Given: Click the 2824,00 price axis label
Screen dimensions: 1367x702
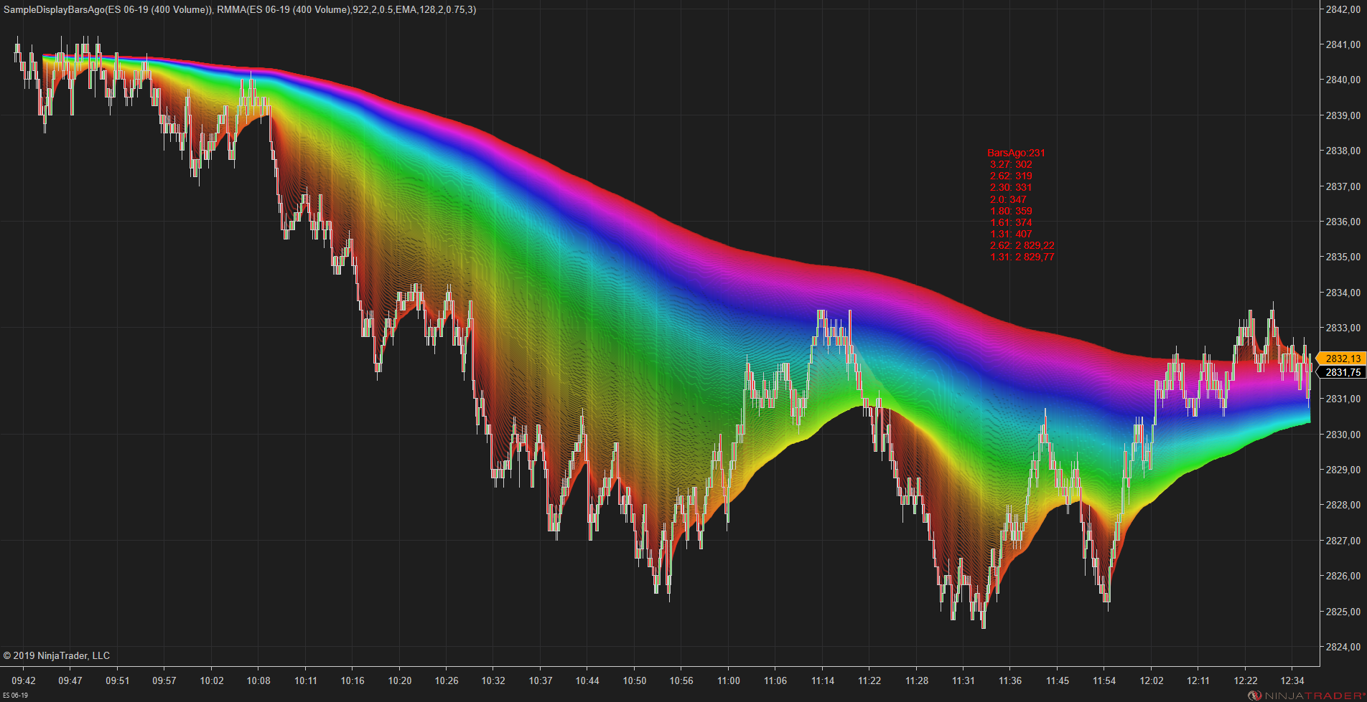Looking at the screenshot, I should click(1343, 647).
